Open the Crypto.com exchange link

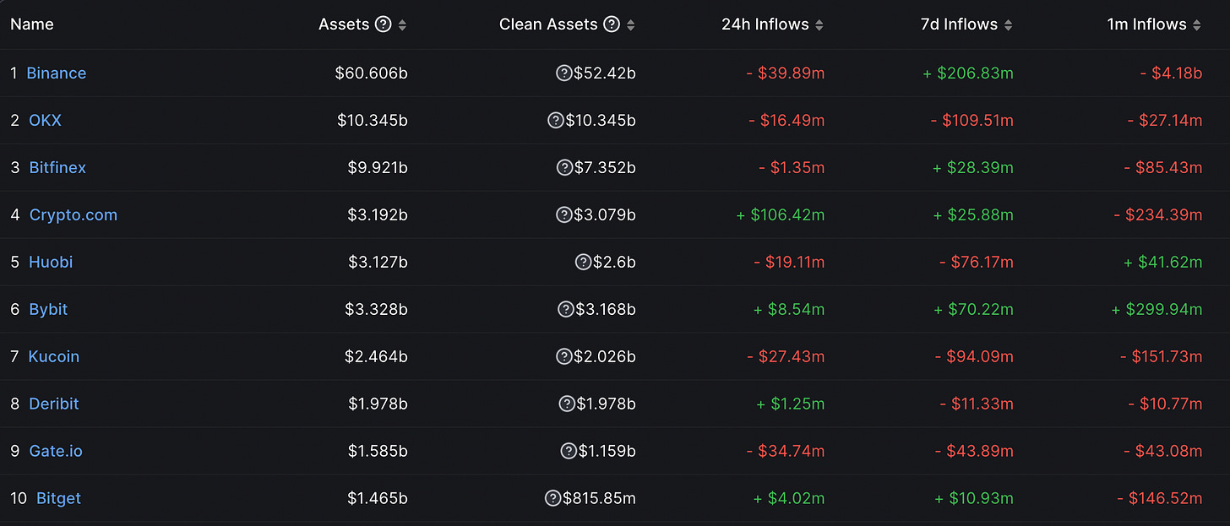pyautogui.click(x=73, y=215)
